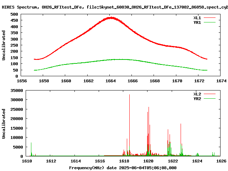Click the 10000 y-axis tick label
Viewport: 228px width, 171px height.
tap(17, 138)
